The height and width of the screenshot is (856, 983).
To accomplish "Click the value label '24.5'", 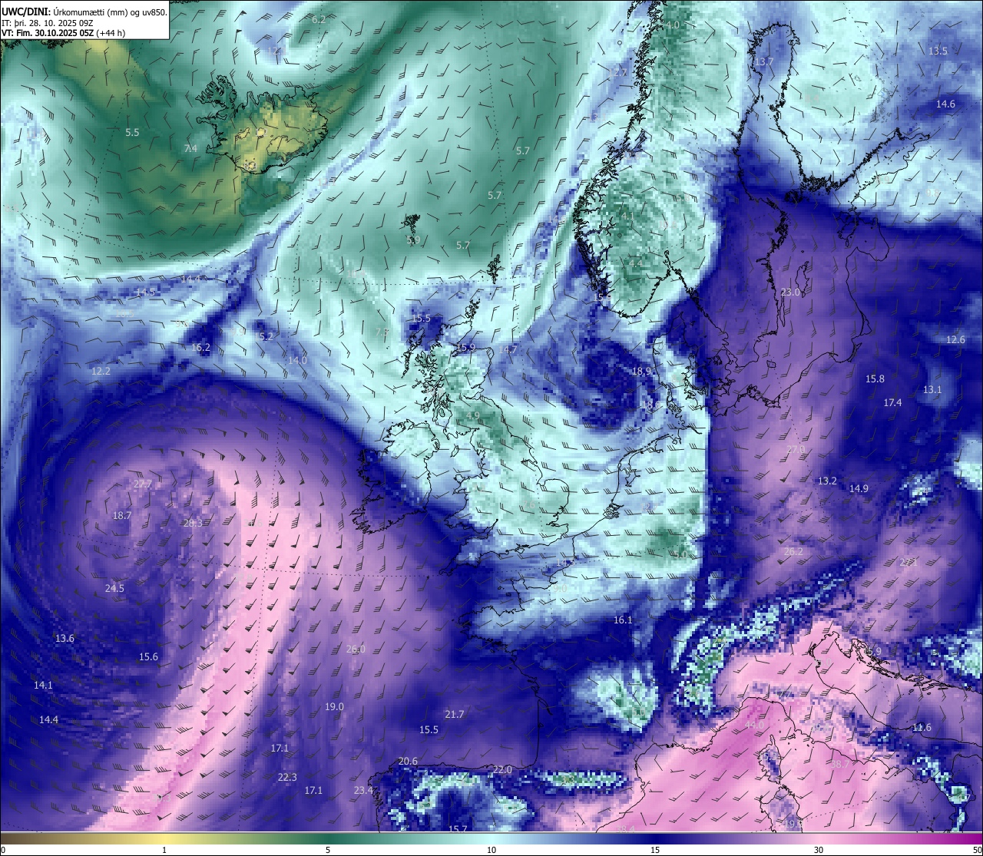I will (114, 588).
